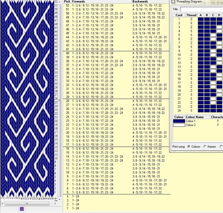The width and height of the screenshot is (223, 213).
Task: Click the pattern horizontal scrollbar thumb
Action: tap(27, 204)
